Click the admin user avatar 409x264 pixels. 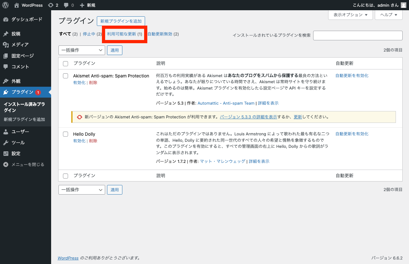tap(404, 5)
